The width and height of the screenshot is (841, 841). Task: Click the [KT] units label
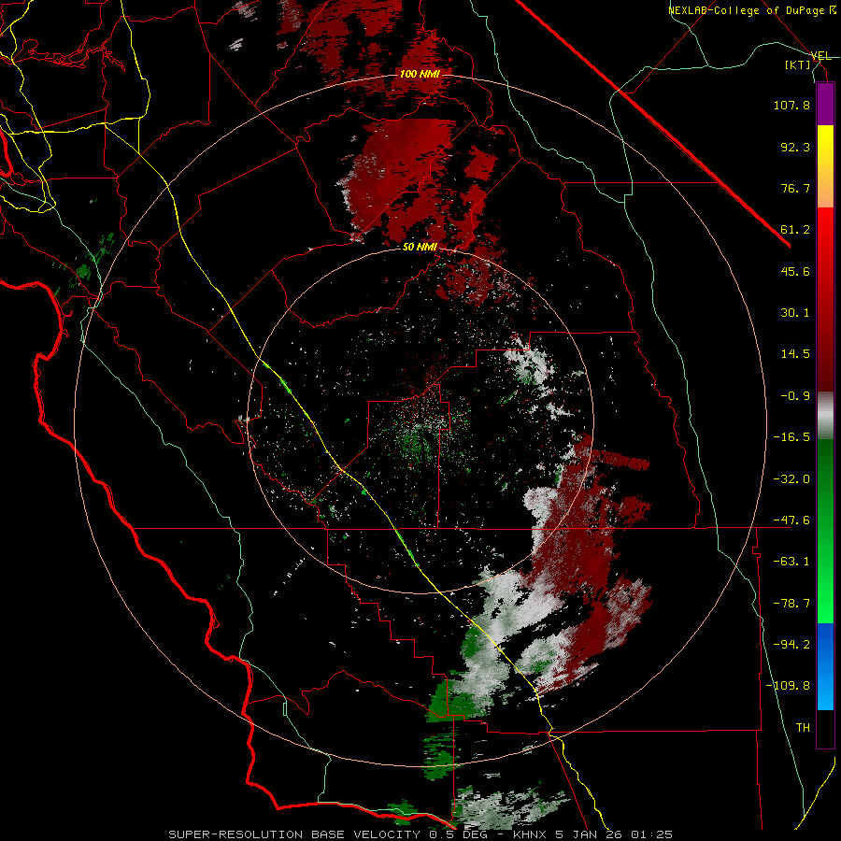(798, 64)
